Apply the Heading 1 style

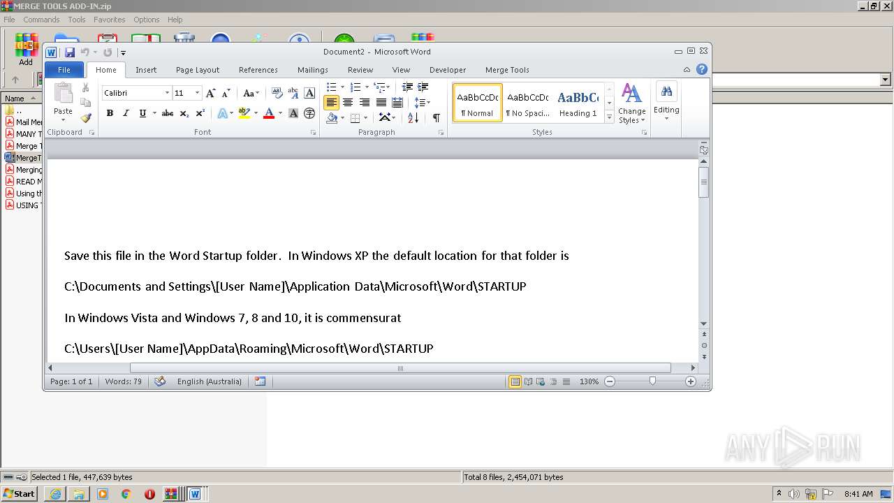coord(578,103)
